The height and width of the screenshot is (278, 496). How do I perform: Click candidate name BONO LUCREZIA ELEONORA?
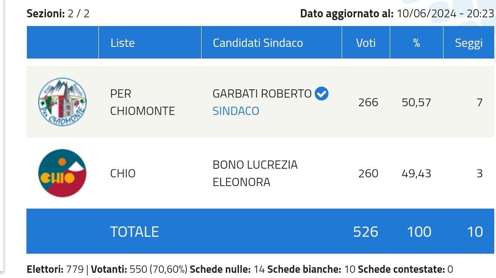255,173
